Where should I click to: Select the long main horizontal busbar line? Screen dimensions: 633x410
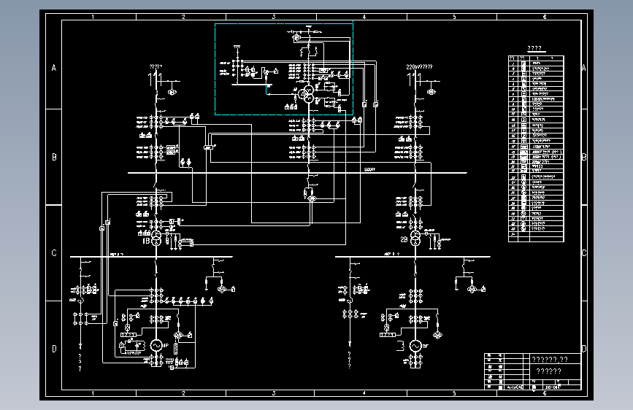pyautogui.click(x=297, y=173)
